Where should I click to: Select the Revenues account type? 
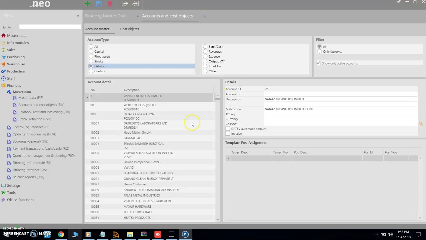point(205,52)
